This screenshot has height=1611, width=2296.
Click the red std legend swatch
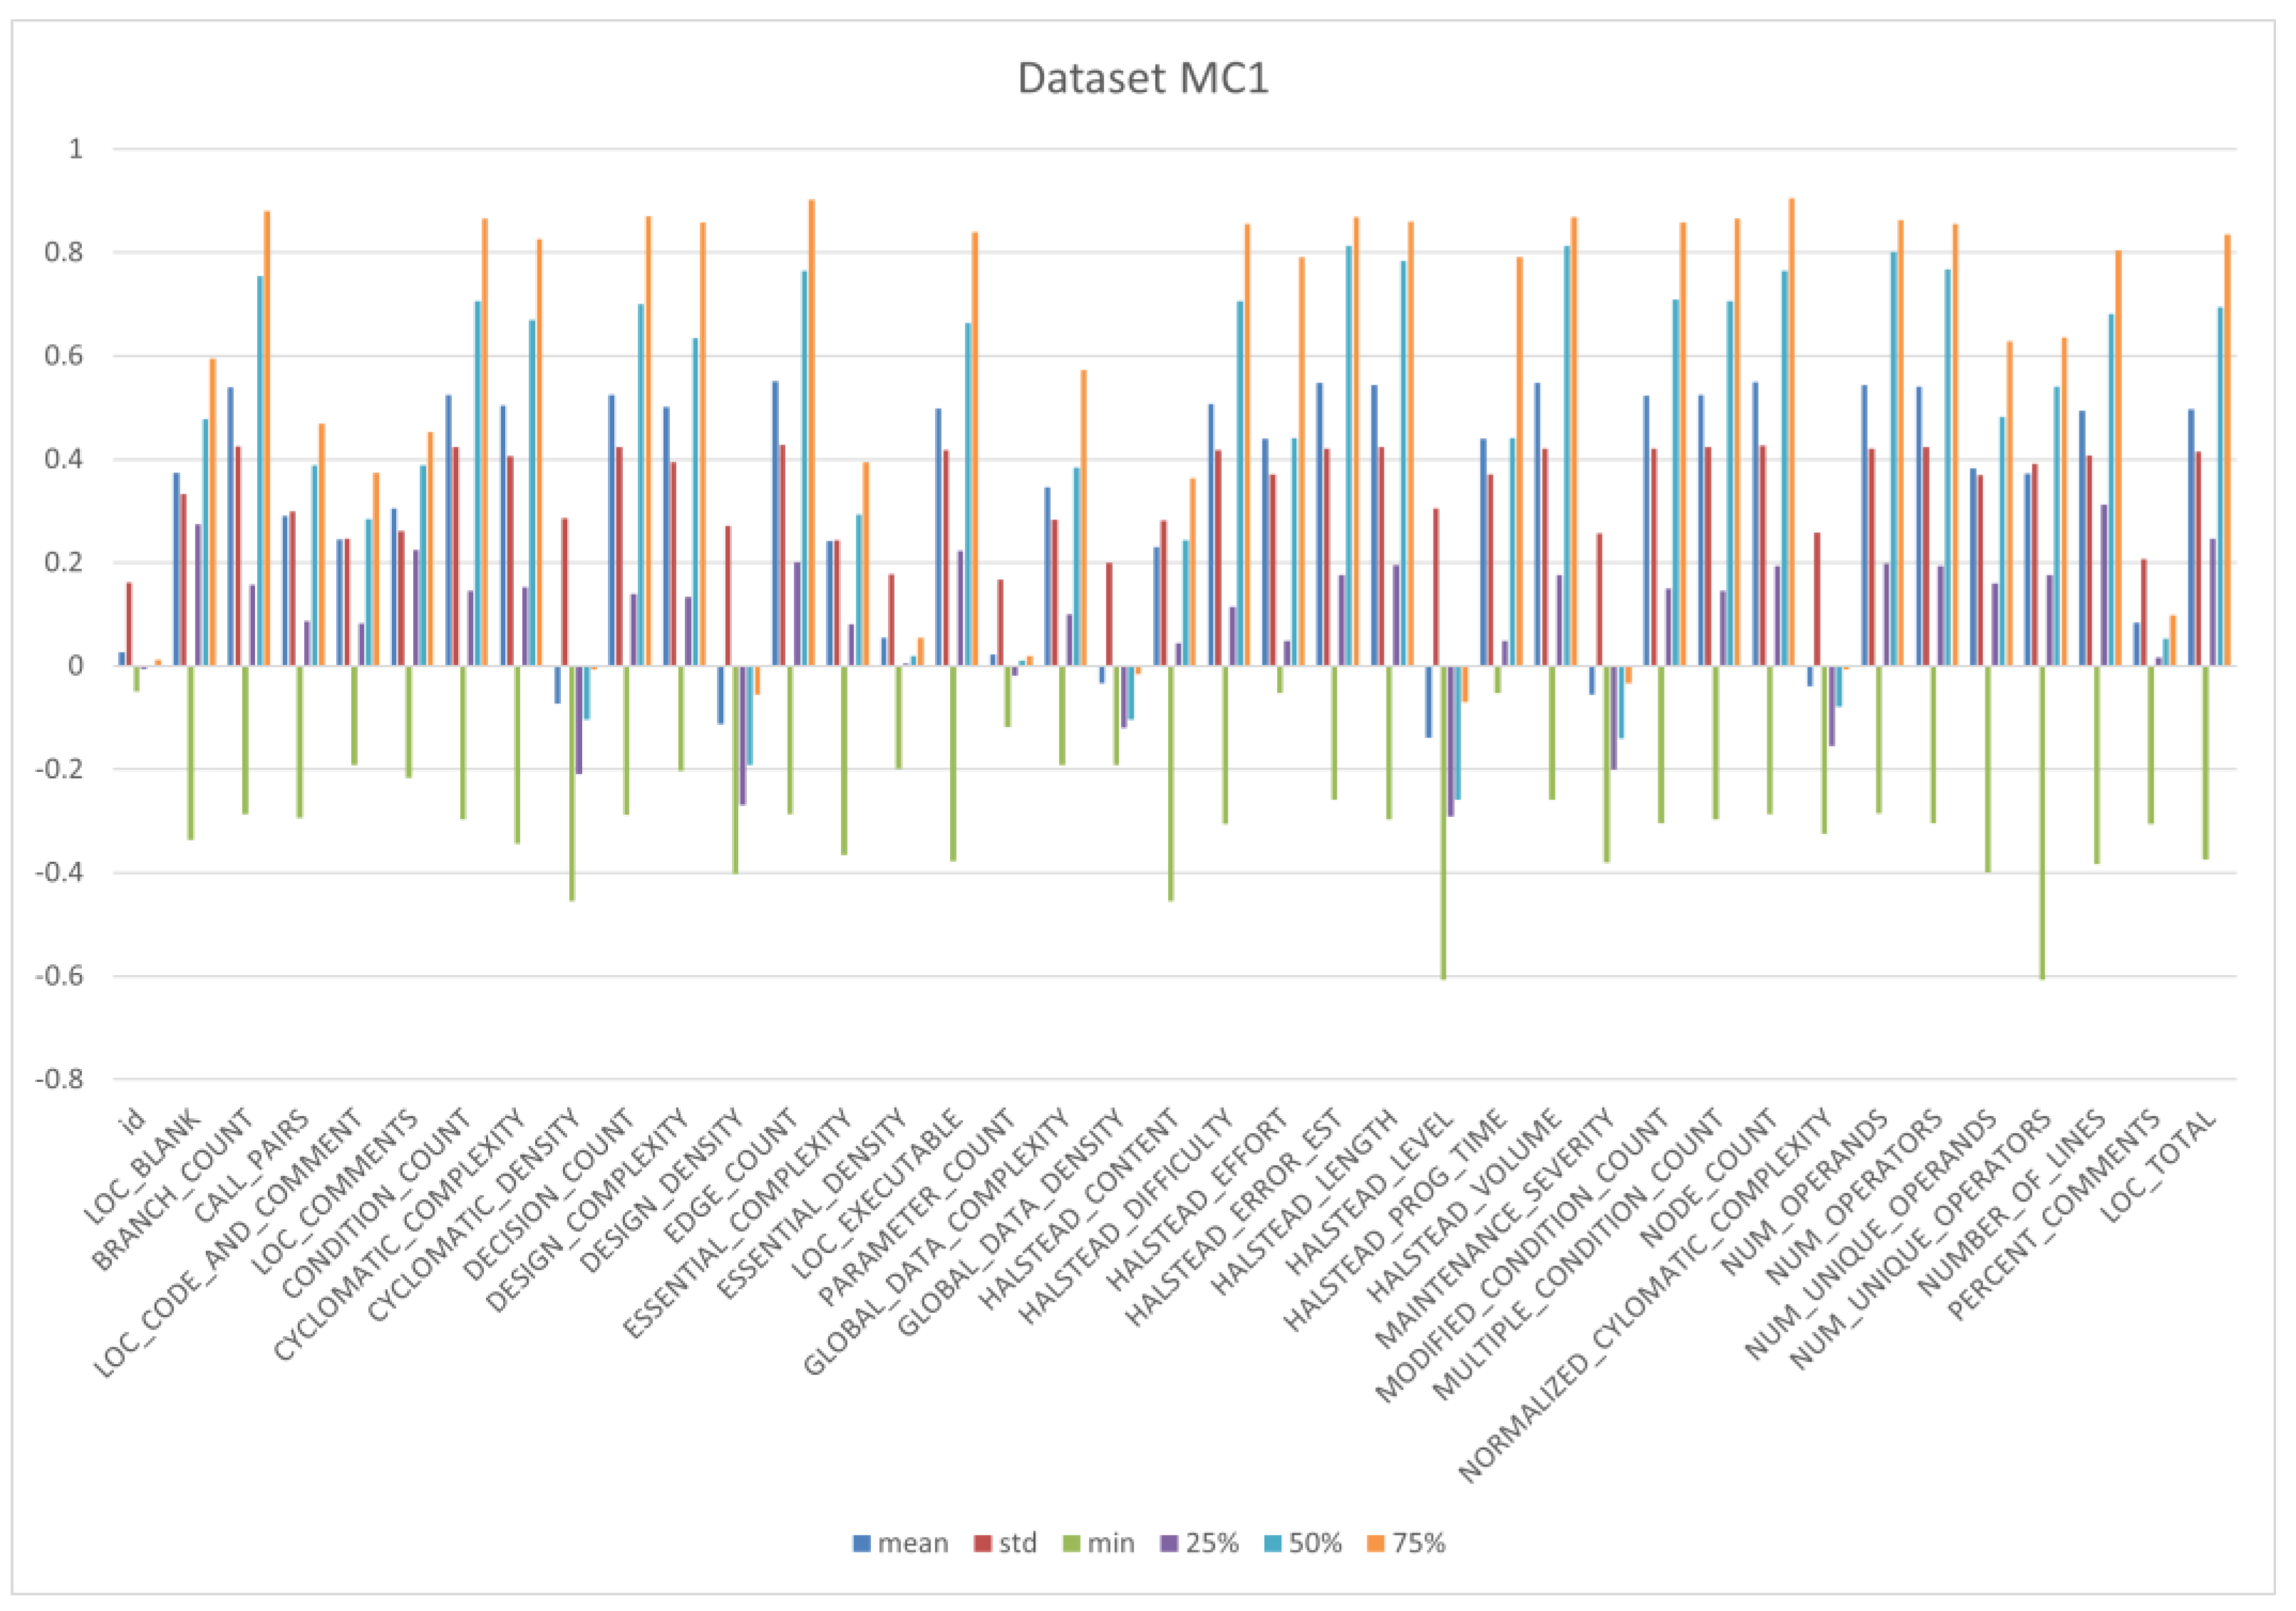(982, 1543)
